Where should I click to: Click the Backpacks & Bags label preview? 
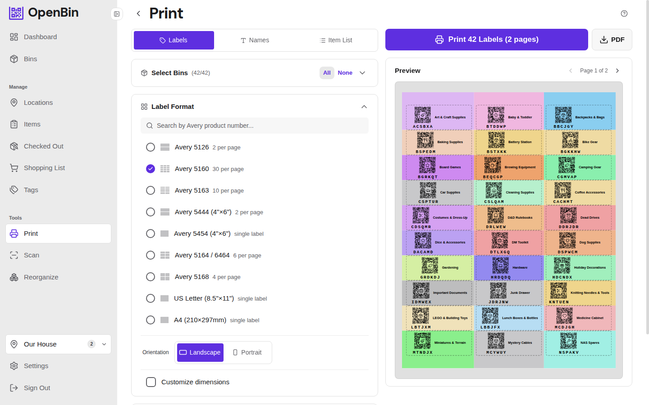[x=579, y=117]
